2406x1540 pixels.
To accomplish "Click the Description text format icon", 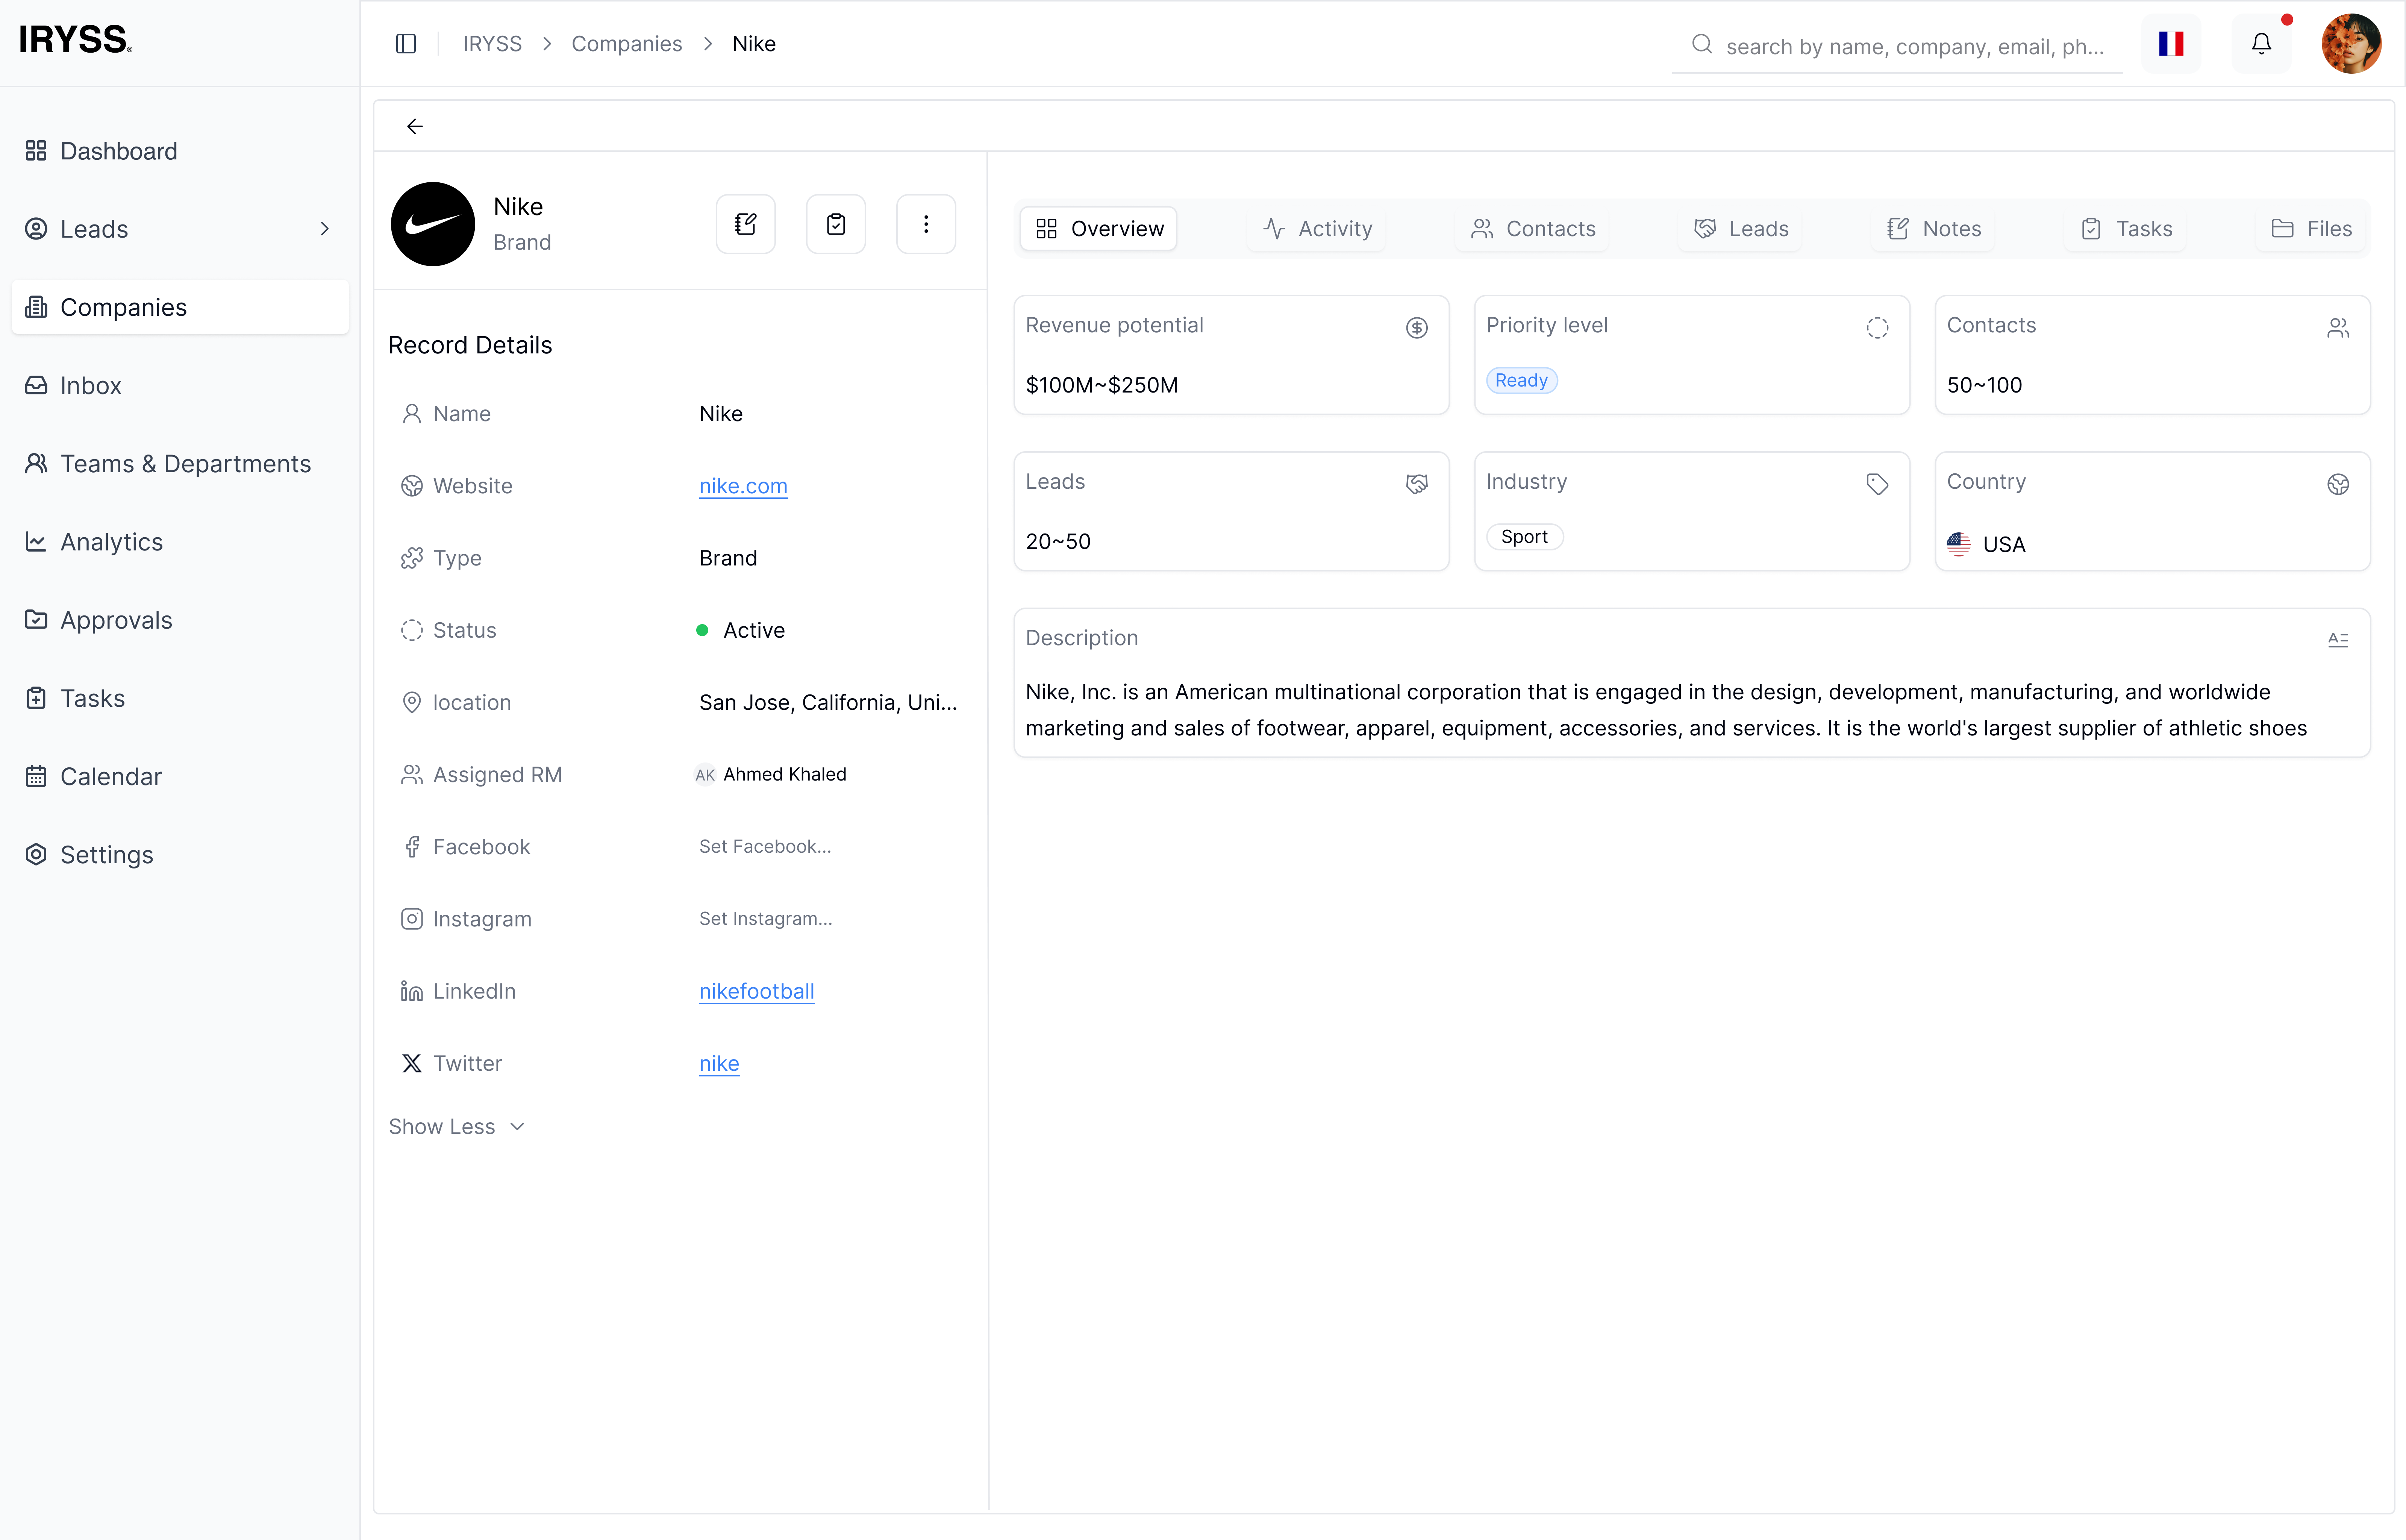I will [2338, 640].
